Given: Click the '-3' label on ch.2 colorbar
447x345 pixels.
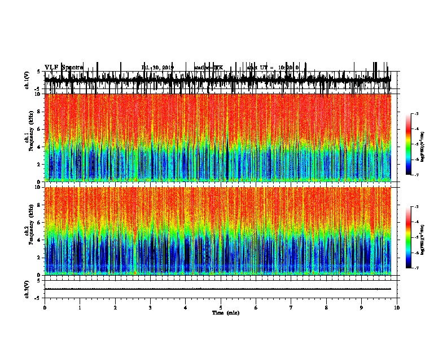Looking at the screenshot, I should coord(417,207).
